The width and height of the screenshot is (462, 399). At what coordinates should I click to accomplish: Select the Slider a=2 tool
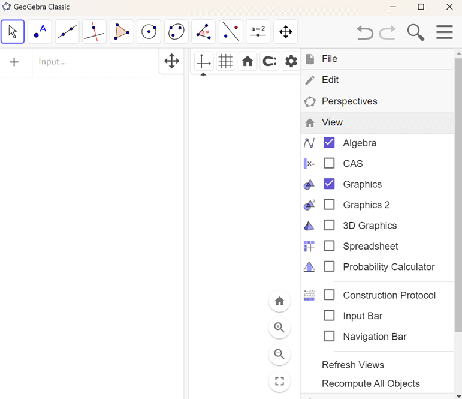tap(258, 32)
